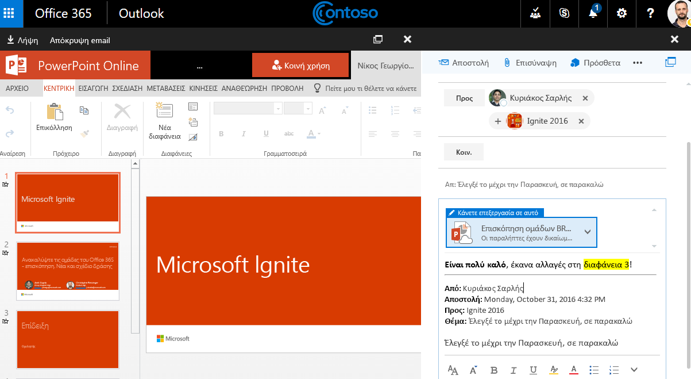
Task: Click Αποστολή to send the email
Action: (x=464, y=63)
